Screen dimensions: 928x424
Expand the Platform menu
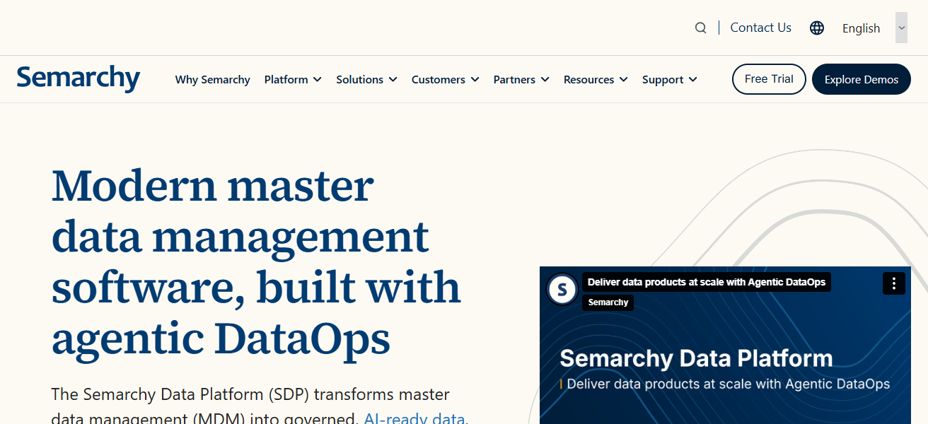pyautogui.click(x=293, y=80)
